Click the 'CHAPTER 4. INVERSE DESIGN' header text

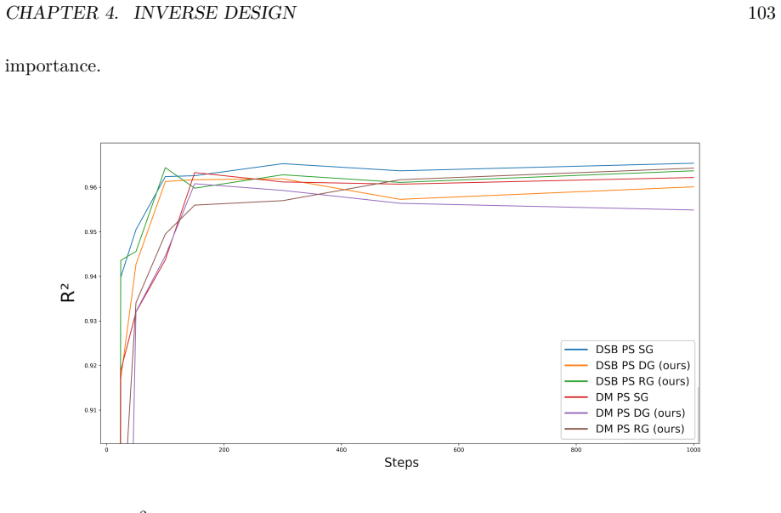click(151, 13)
